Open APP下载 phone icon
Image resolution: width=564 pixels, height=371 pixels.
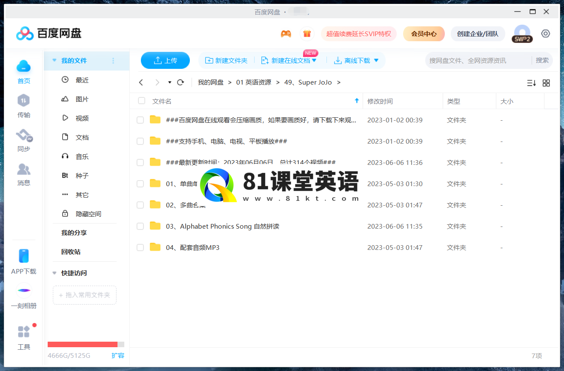click(x=24, y=256)
